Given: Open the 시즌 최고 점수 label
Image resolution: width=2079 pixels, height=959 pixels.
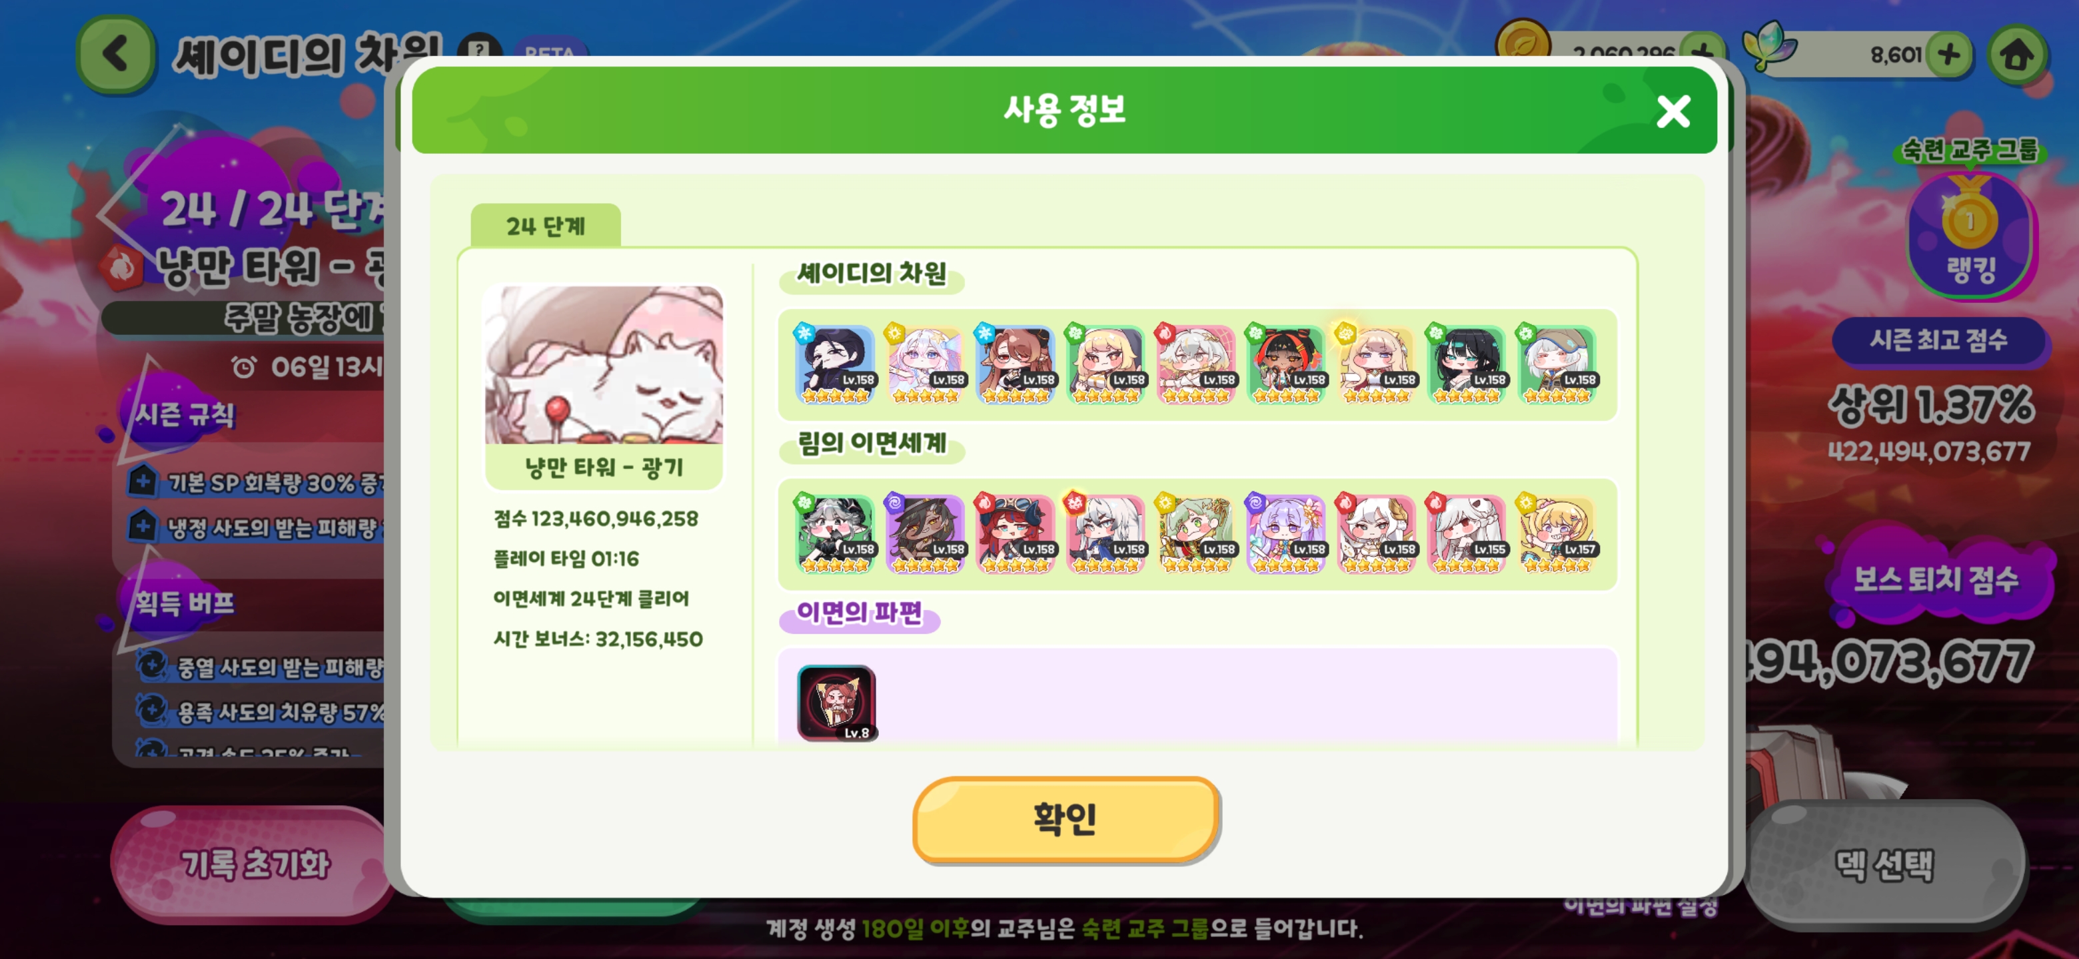Looking at the screenshot, I should click(1938, 340).
